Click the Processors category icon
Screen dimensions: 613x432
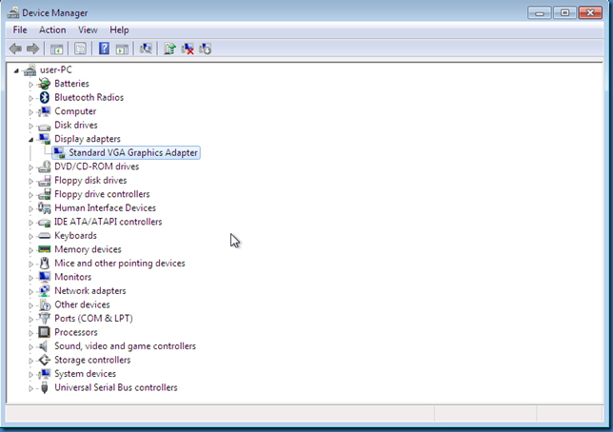44,332
